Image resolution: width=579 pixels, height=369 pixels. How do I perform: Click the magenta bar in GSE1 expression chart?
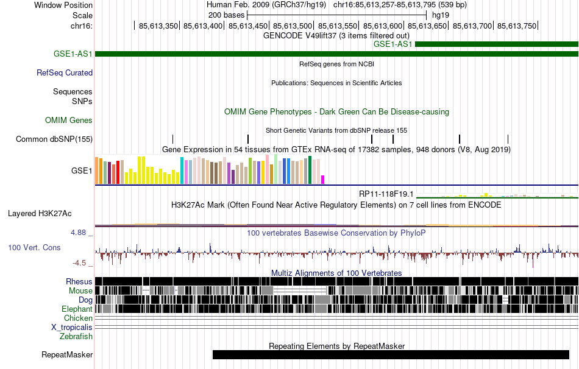click(x=323, y=180)
